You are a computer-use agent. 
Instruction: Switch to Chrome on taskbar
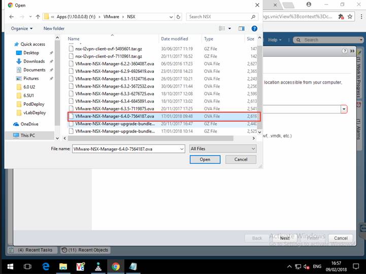(115, 266)
